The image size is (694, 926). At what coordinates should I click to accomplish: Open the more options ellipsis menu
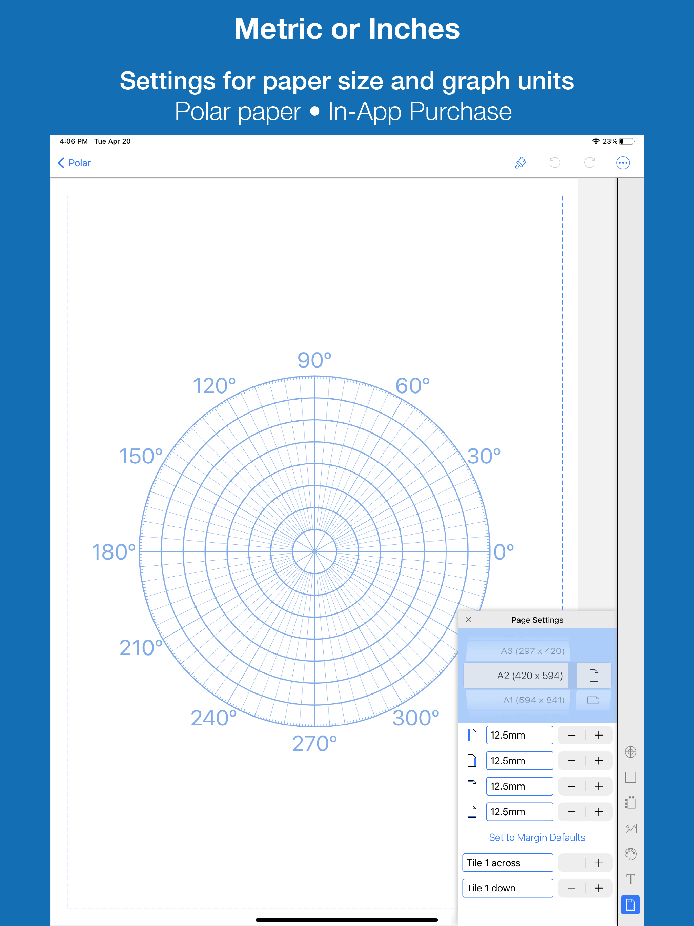tap(623, 163)
